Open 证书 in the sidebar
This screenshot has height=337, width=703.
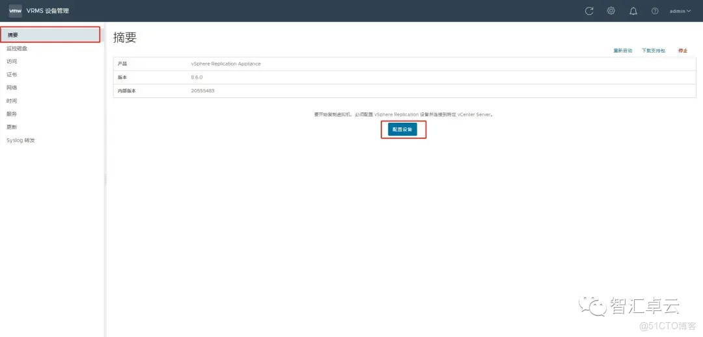(x=12, y=74)
